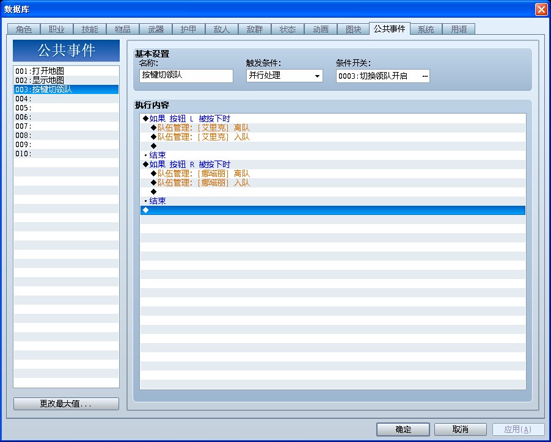Select empty event slot 004
Image resolution: width=551 pixels, height=442 pixels.
[x=66, y=98]
